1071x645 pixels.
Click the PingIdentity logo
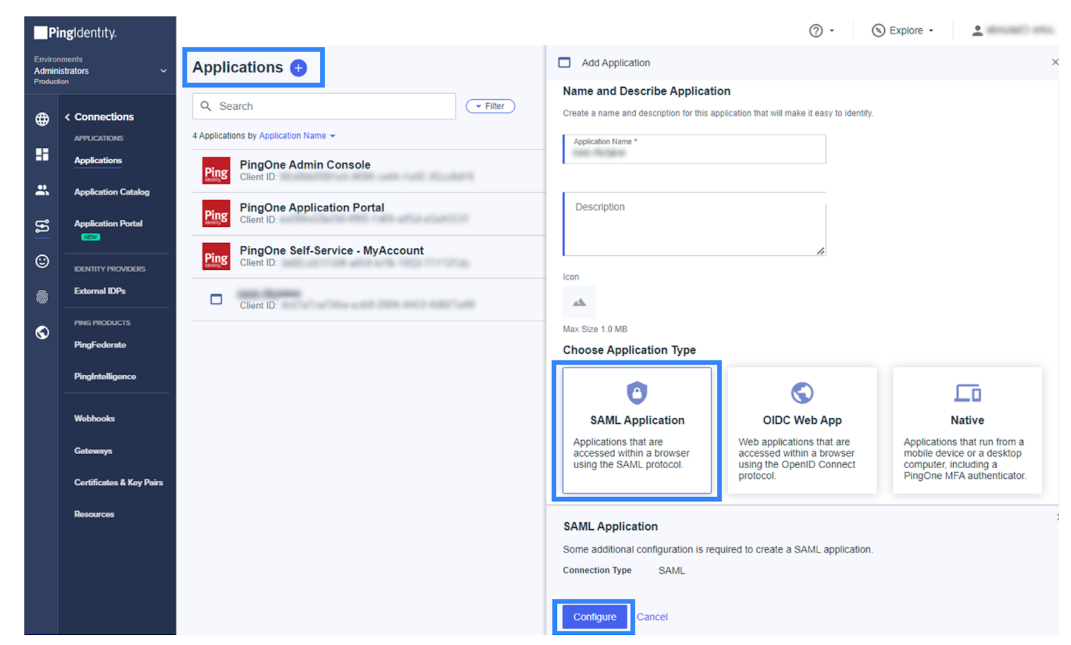[x=76, y=33]
